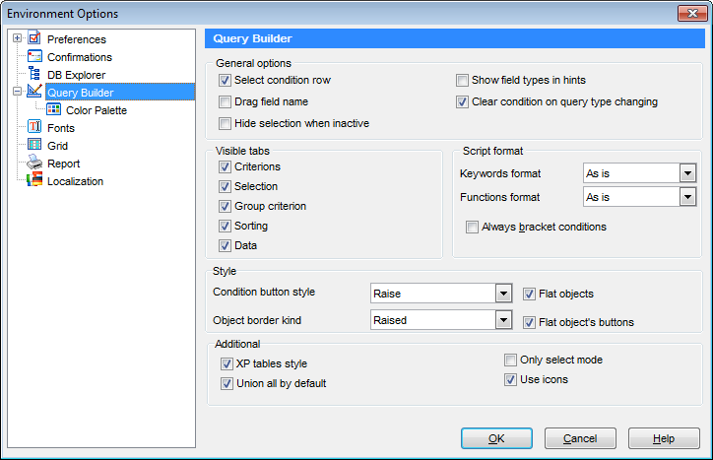The width and height of the screenshot is (713, 460).
Task: Enable the Drag field name checkbox
Action: pos(226,101)
